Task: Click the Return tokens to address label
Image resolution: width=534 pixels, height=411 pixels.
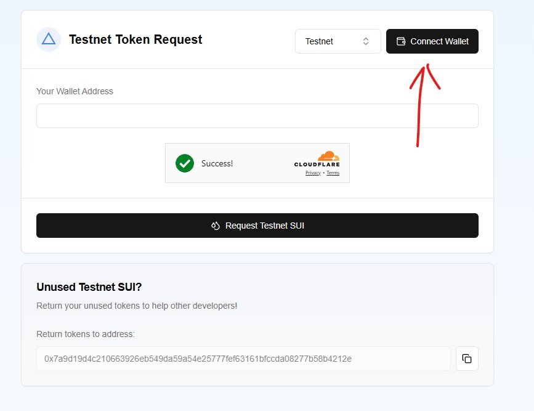Action: pyautogui.click(x=86, y=334)
